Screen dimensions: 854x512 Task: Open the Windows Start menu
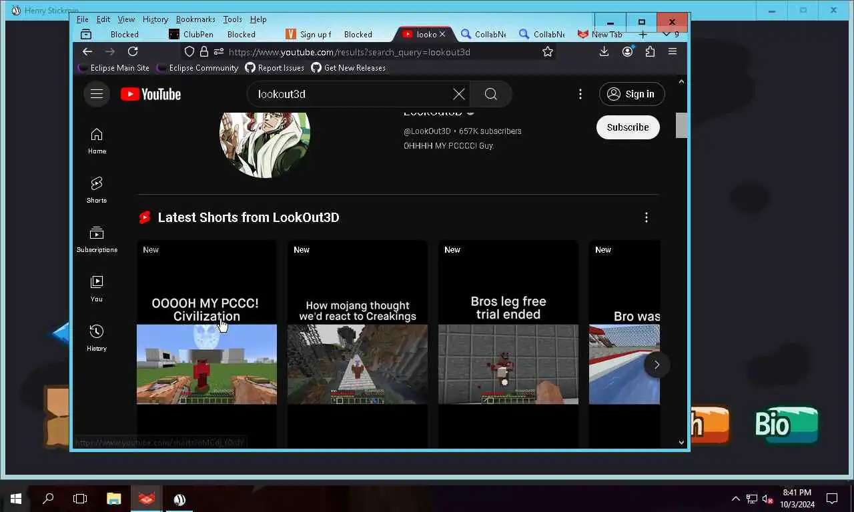click(x=16, y=499)
